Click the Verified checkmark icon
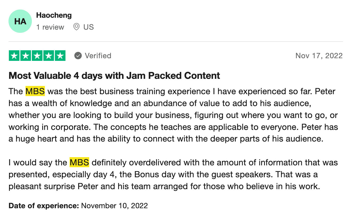The width and height of the screenshot is (352, 218). tap(78, 56)
